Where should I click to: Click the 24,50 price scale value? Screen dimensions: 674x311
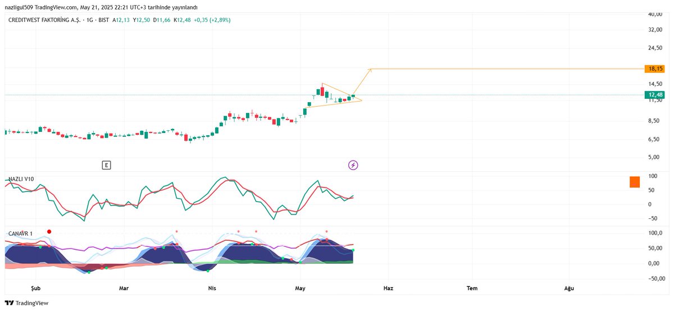click(x=655, y=48)
